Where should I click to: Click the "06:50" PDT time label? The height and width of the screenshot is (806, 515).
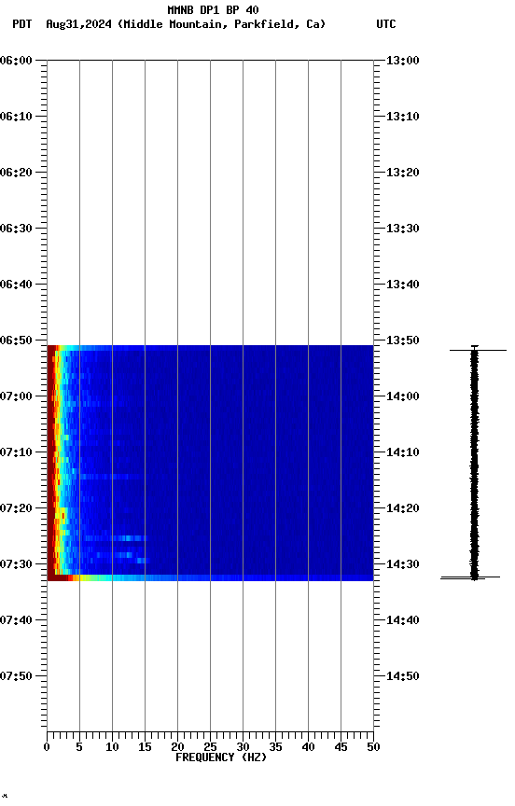[16, 340]
